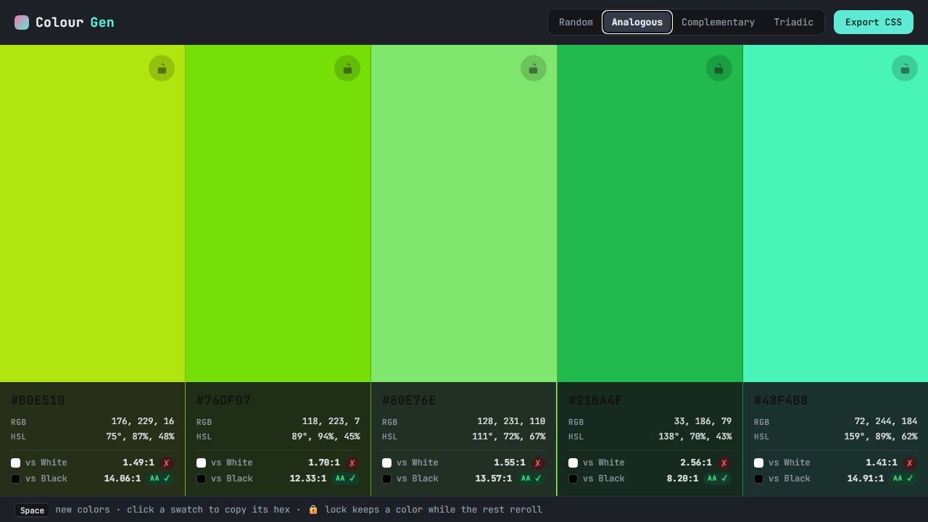Click the black chip beside 14.91:1
Screen dimensions: 928x522
coord(758,478)
